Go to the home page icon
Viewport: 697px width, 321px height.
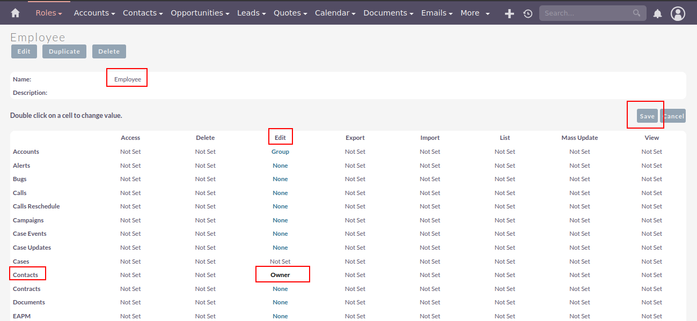[x=15, y=13]
